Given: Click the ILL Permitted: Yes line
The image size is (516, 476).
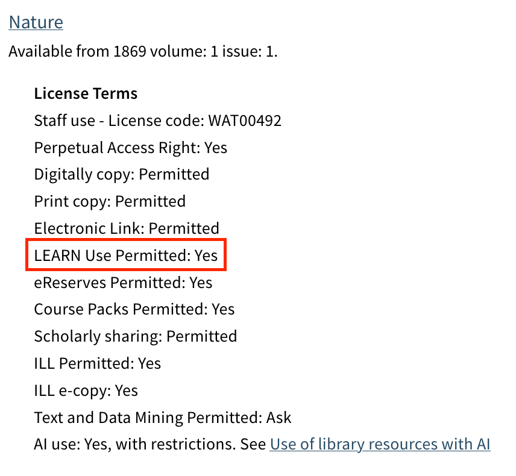Looking at the screenshot, I should pyautogui.click(x=98, y=363).
